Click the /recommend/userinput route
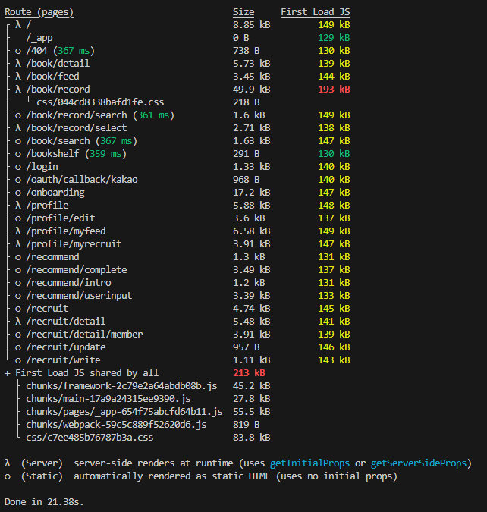 coord(79,296)
